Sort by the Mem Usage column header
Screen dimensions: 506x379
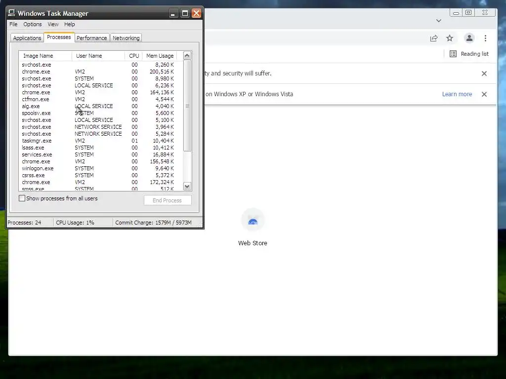tap(160, 56)
